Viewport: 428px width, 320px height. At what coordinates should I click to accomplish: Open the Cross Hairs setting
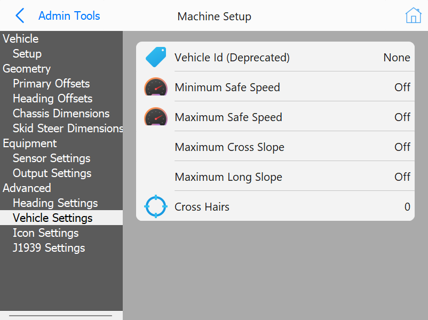click(275, 206)
